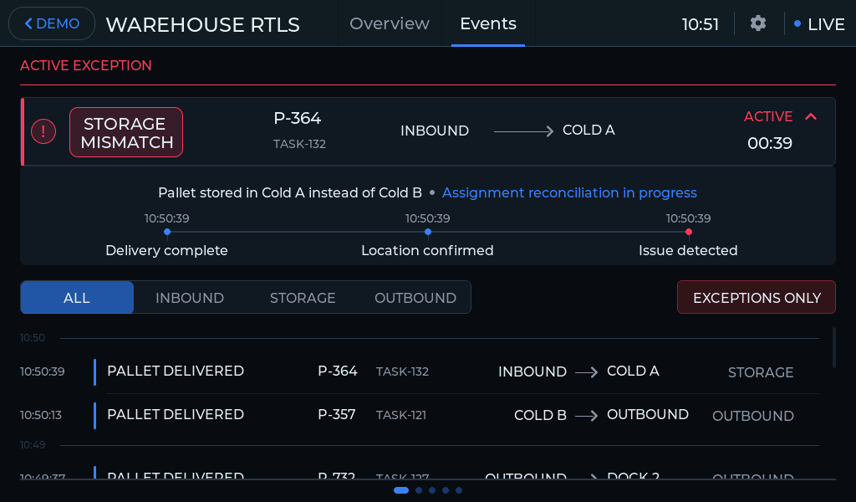Filter events by STORAGE

303,298
